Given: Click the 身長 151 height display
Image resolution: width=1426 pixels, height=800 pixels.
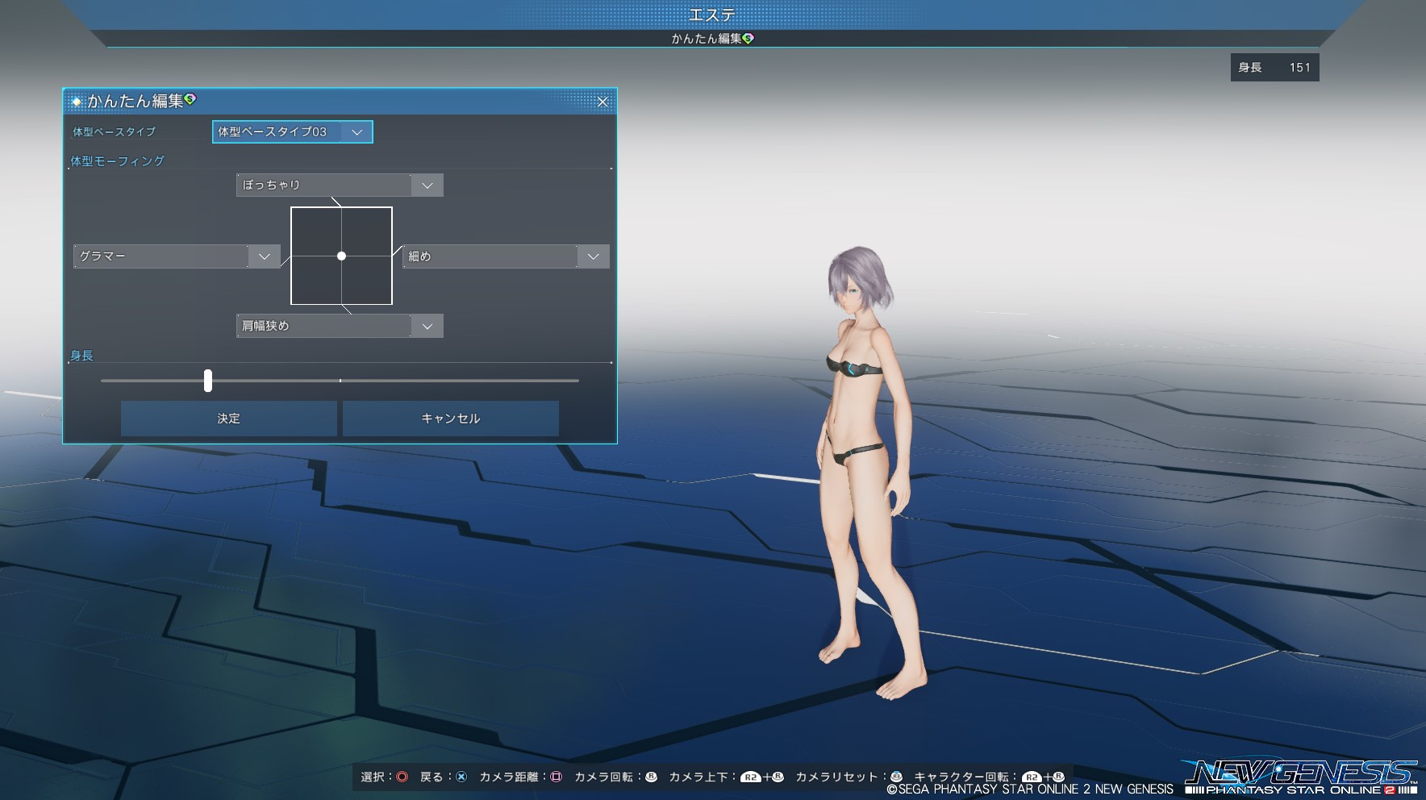Looking at the screenshot, I should pos(1274,68).
